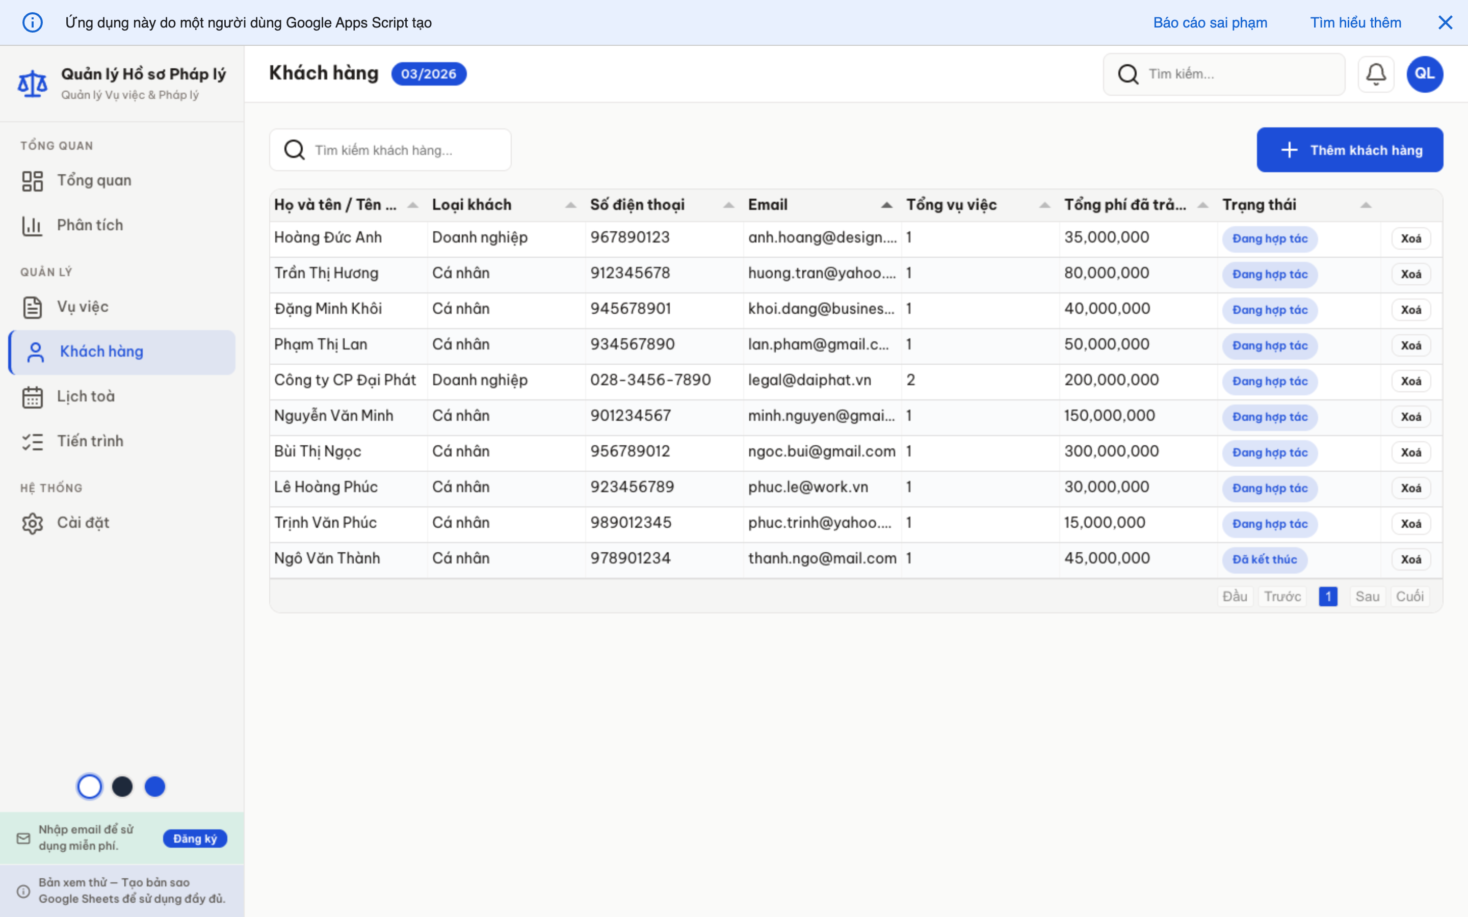The width and height of the screenshot is (1468, 917).
Task: Open the Tiến trình checklist icon
Action: point(32,441)
